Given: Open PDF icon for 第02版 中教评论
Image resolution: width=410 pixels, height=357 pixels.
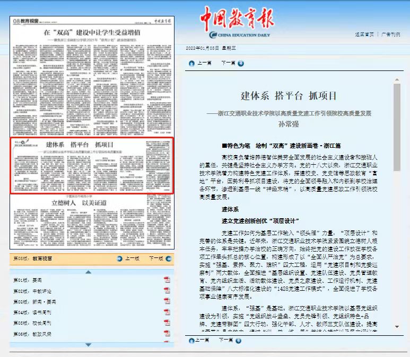Looking at the screenshot, I should click(x=167, y=290).
